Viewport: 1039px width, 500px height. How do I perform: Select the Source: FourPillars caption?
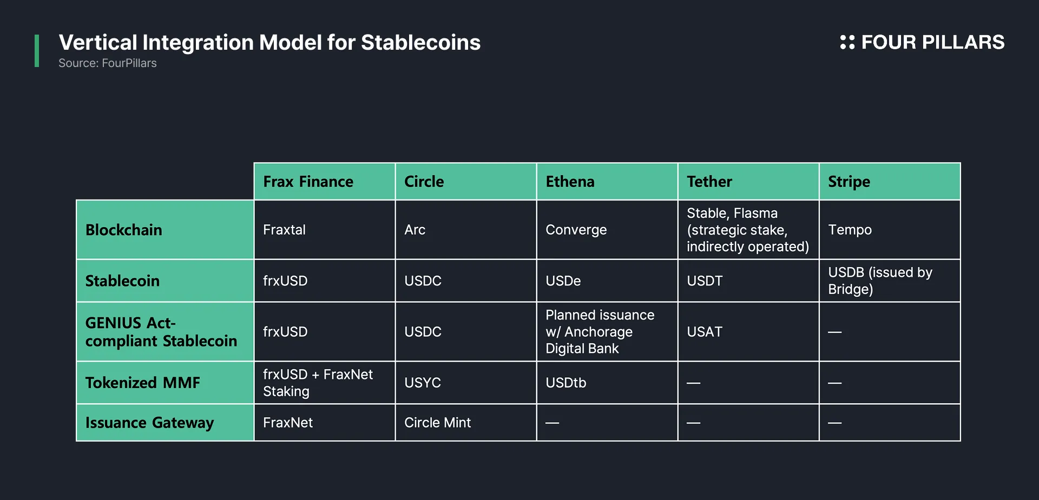(107, 63)
